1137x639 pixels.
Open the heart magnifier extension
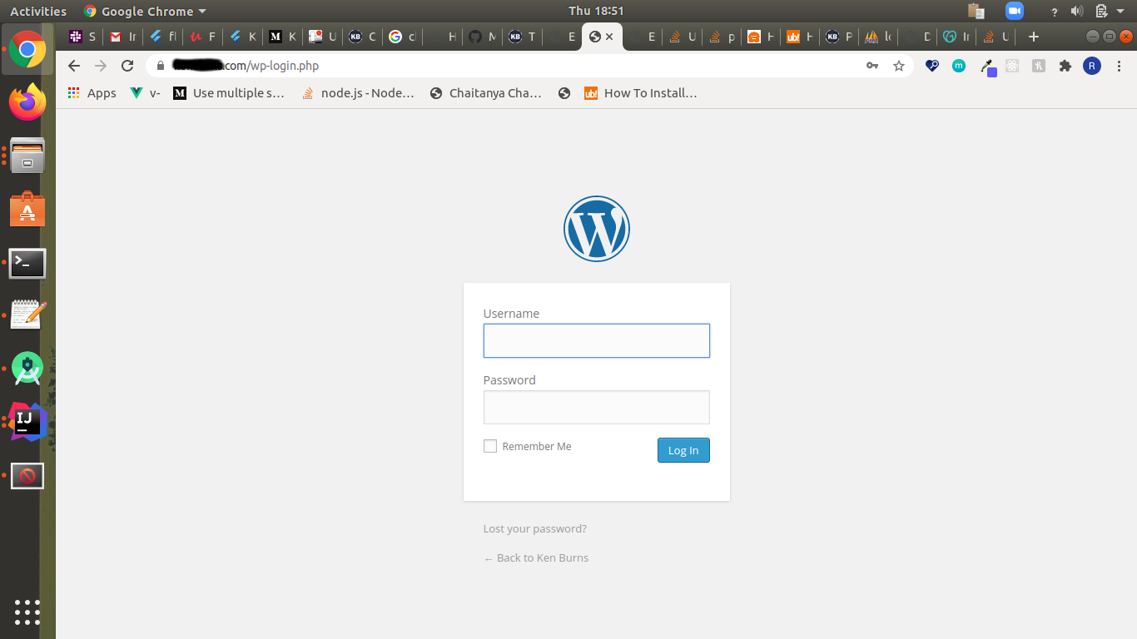[x=932, y=66]
